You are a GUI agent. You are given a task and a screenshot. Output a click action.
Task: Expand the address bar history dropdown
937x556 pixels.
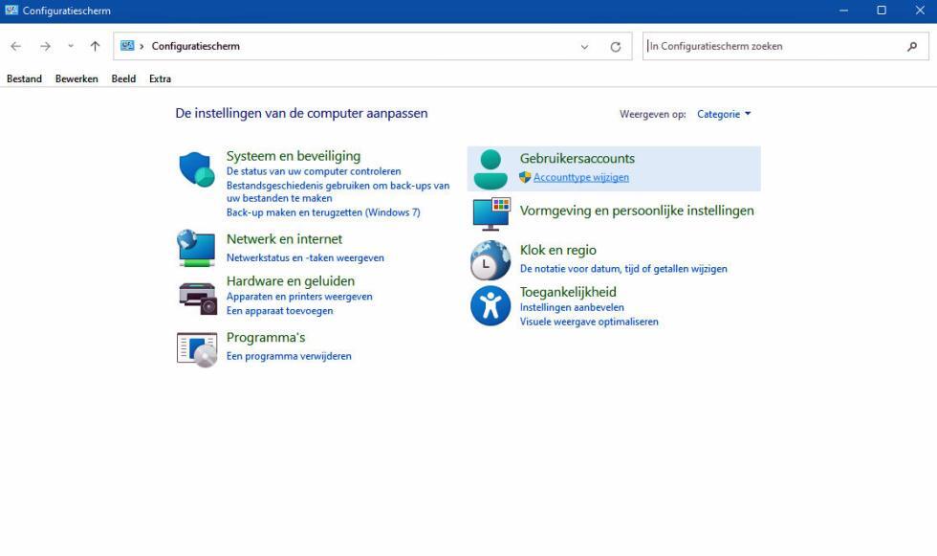[x=584, y=47]
